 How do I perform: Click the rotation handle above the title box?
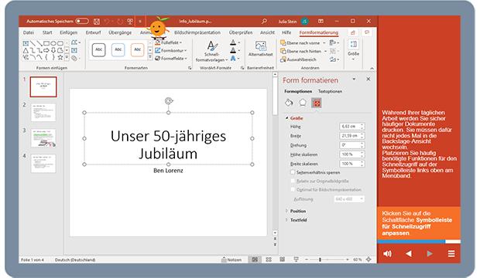(169, 101)
